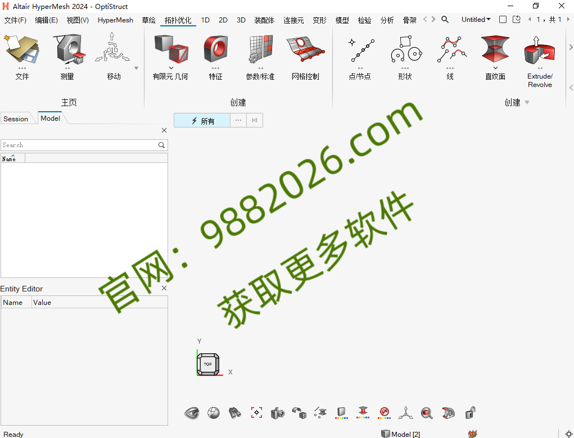This screenshot has height=438, width=574.
Task: Click the 所有 selector button
Action: pos(202,120)
